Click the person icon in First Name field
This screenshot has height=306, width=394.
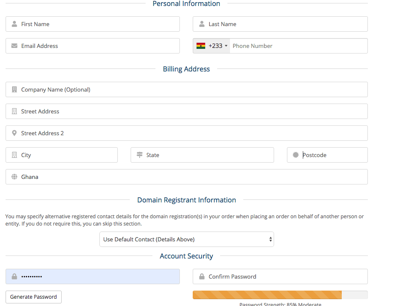tap(15, 24)
